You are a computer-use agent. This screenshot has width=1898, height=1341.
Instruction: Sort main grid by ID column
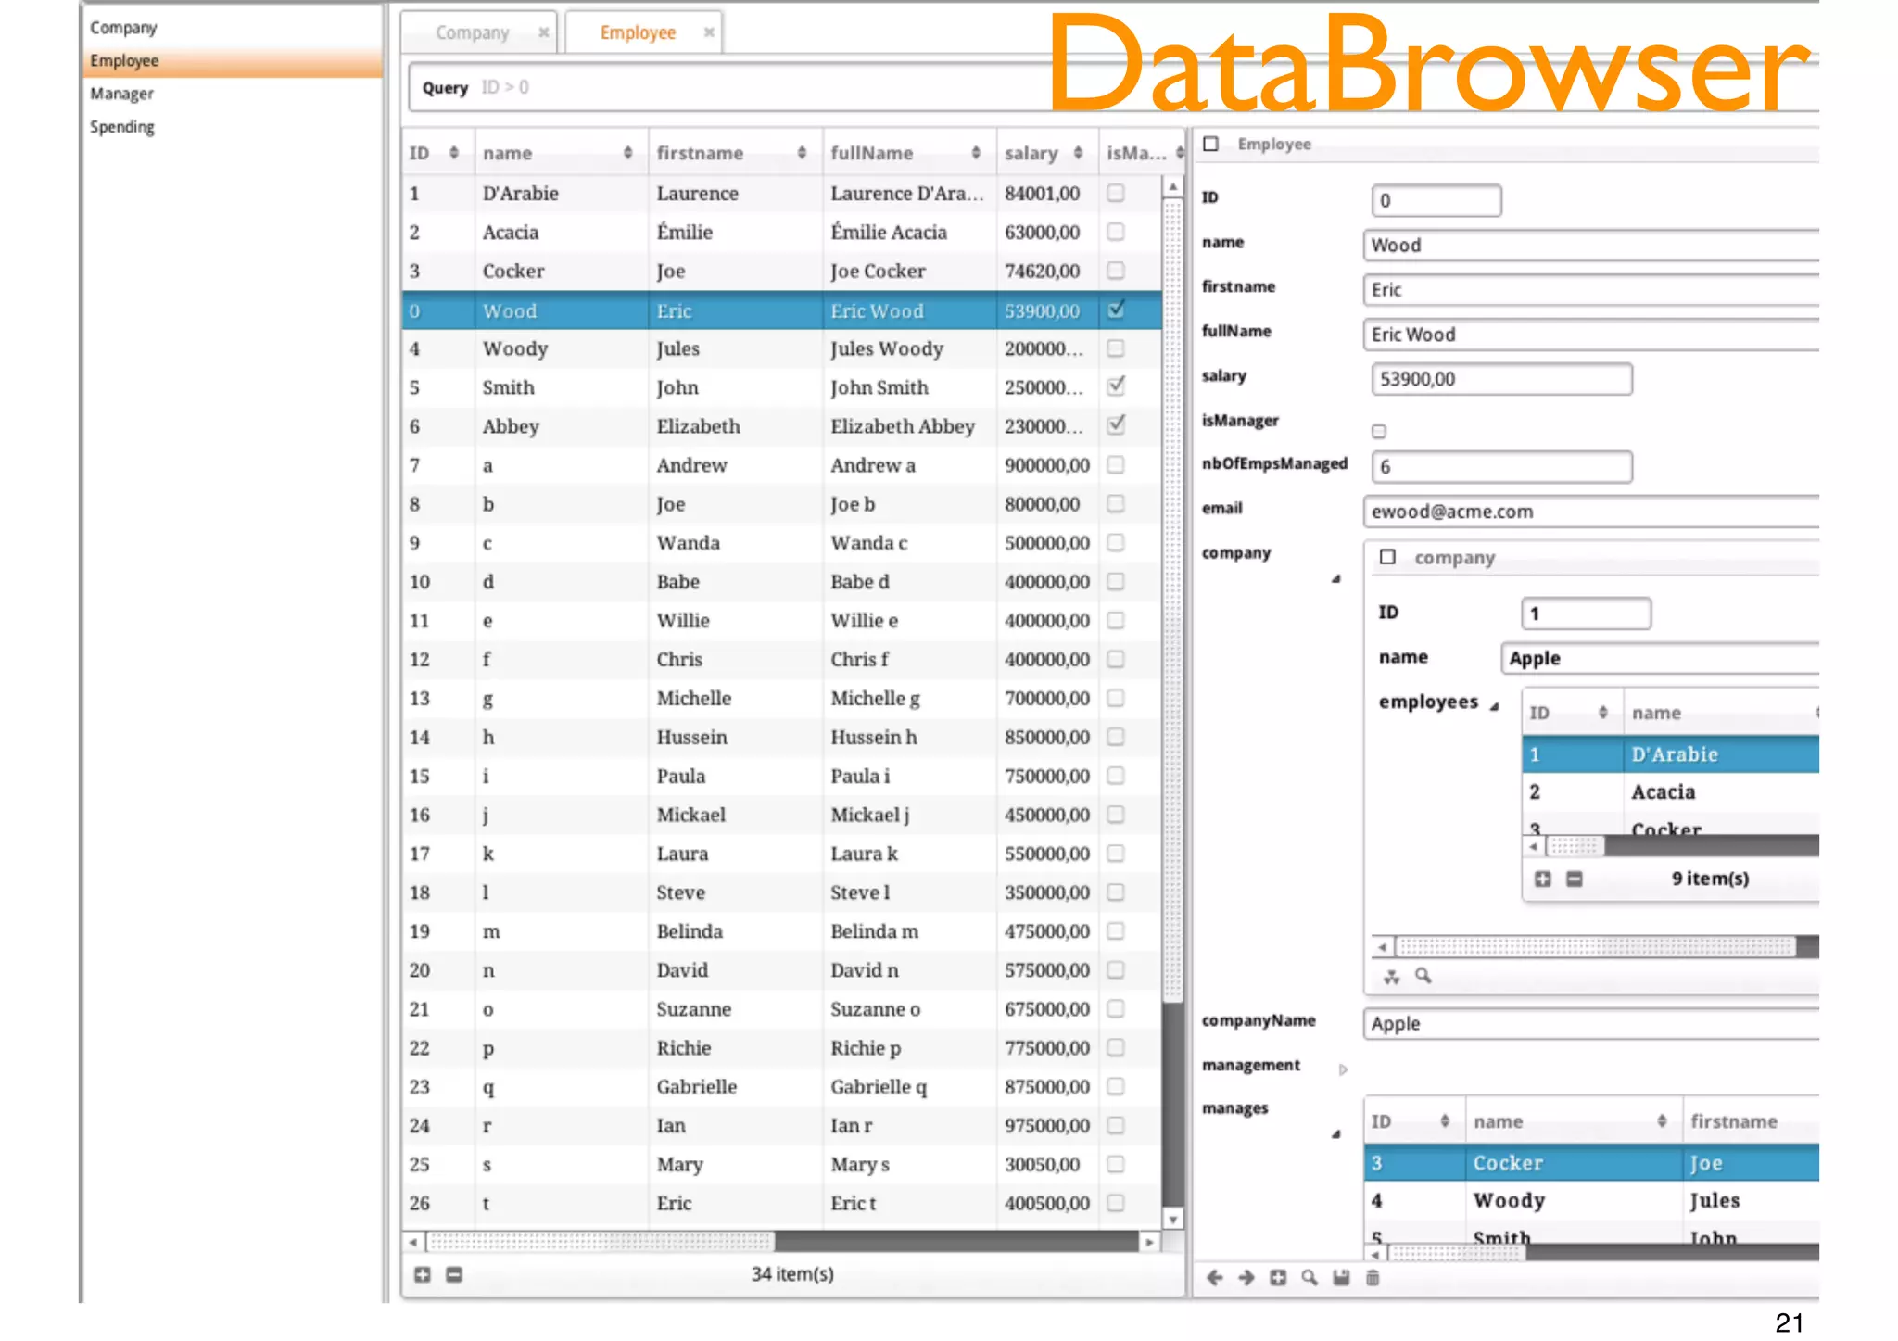[453, 153]
